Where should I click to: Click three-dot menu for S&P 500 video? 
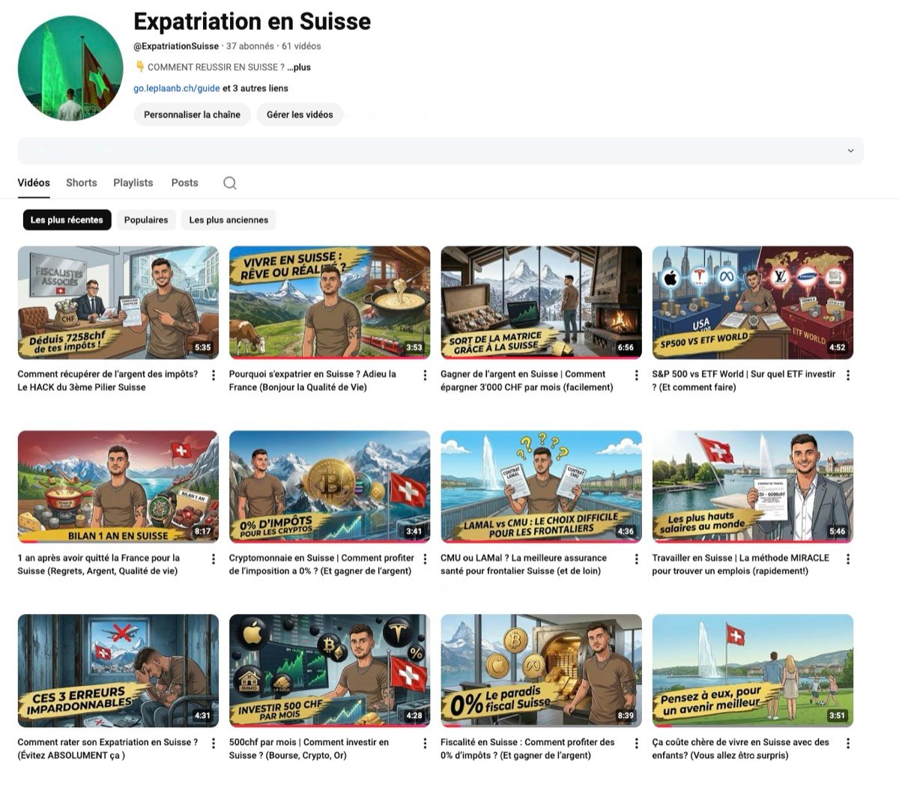coord(848,375)
